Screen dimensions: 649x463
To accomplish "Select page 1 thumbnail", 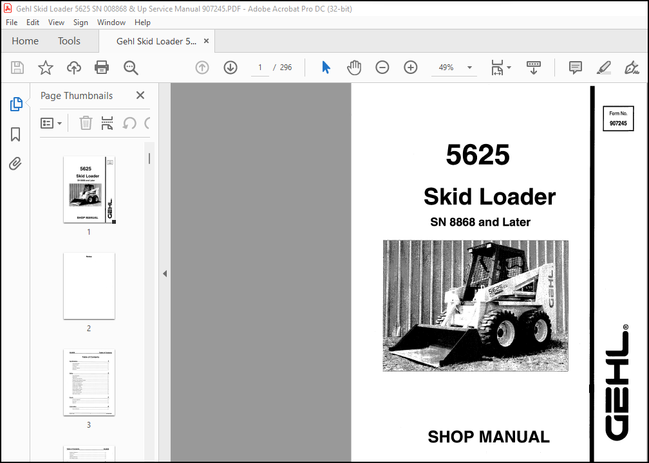I will click(x=89, y=190).
